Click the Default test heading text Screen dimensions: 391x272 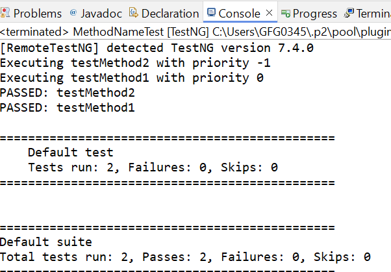[x=71, y=153]
